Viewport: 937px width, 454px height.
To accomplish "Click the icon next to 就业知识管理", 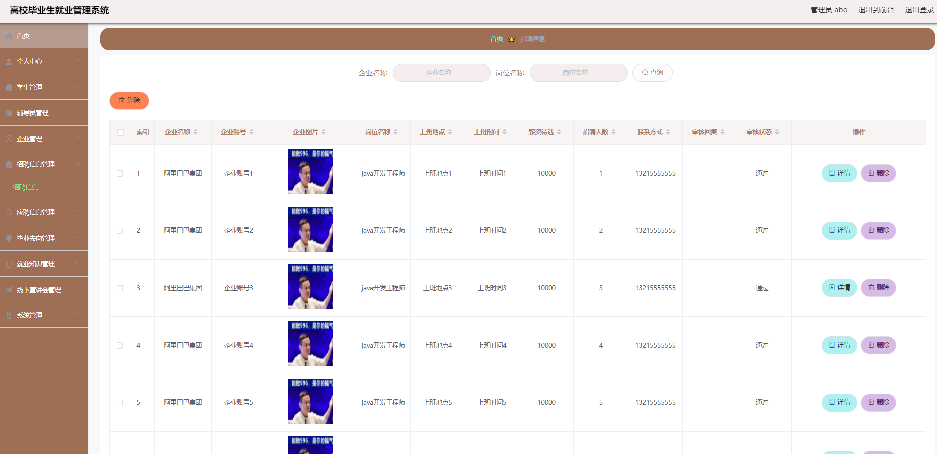I will point(9,264).
